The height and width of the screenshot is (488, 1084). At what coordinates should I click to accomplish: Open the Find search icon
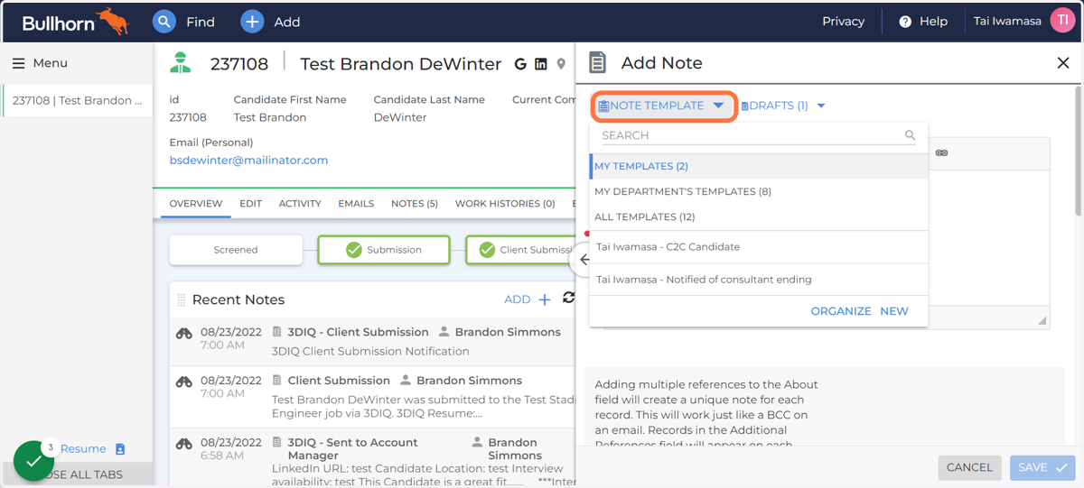164,22
